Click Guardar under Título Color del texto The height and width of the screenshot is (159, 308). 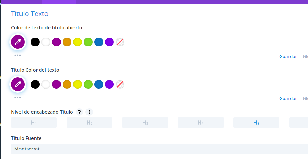point(288,98)
